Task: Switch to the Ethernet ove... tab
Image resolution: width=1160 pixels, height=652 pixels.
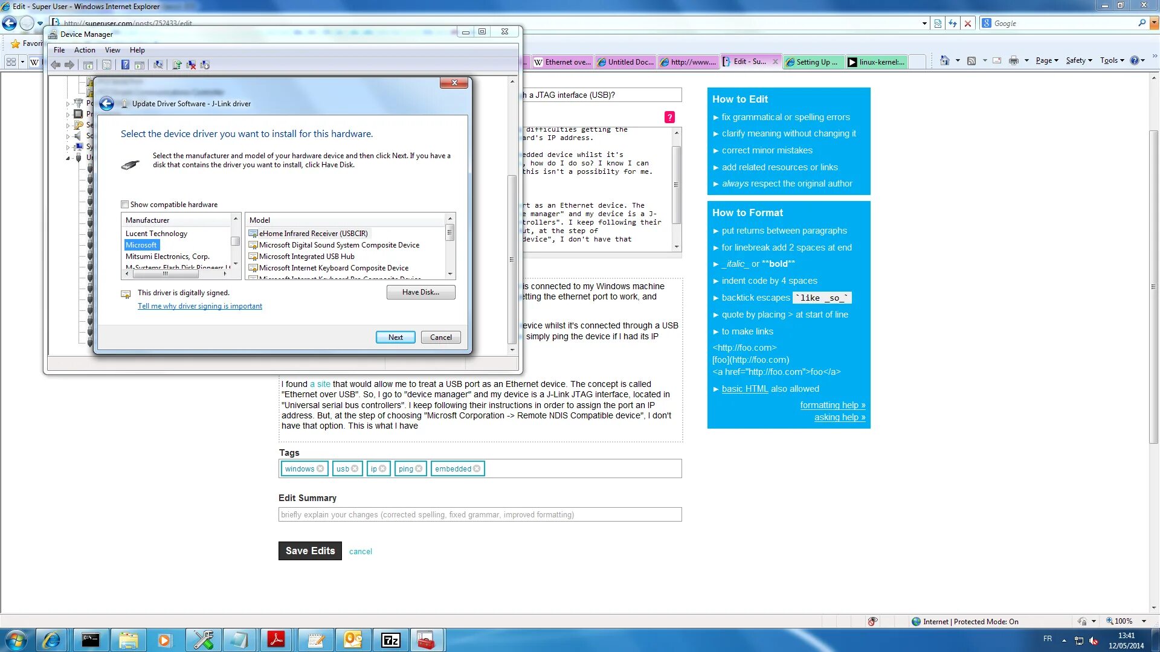Action: [562, 62]
